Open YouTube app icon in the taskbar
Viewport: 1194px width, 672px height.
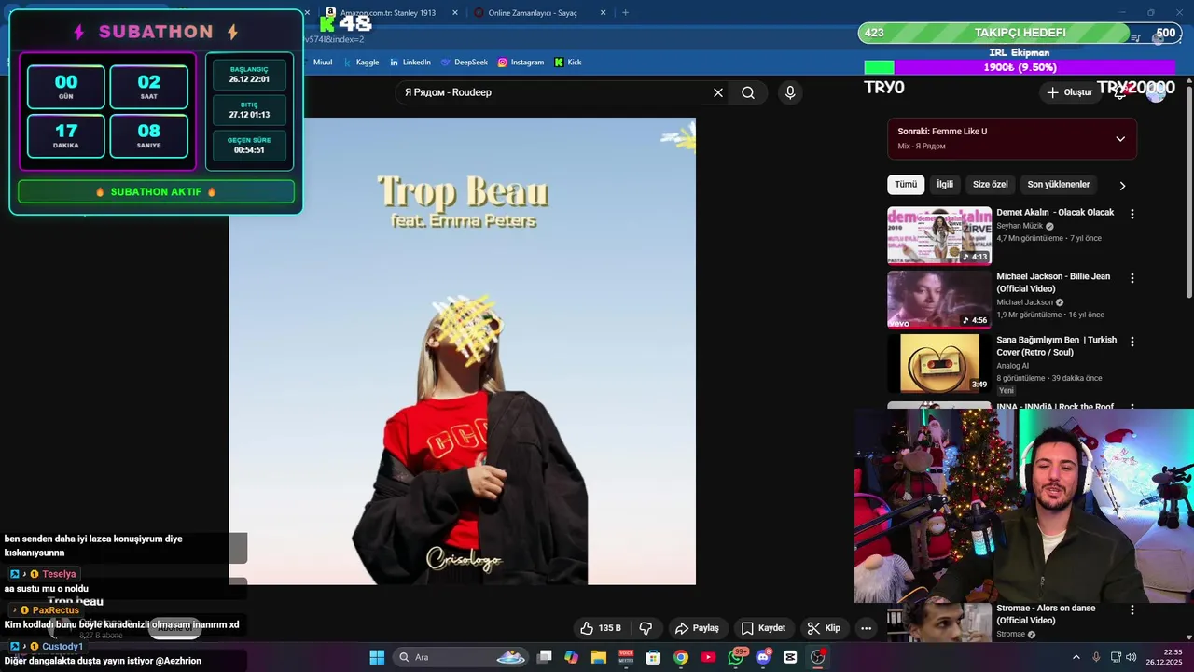tap(709, 657)
